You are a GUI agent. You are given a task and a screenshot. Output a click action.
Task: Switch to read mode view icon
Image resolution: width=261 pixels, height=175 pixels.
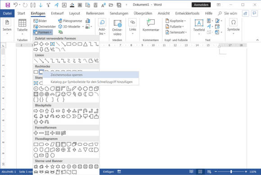191,171
